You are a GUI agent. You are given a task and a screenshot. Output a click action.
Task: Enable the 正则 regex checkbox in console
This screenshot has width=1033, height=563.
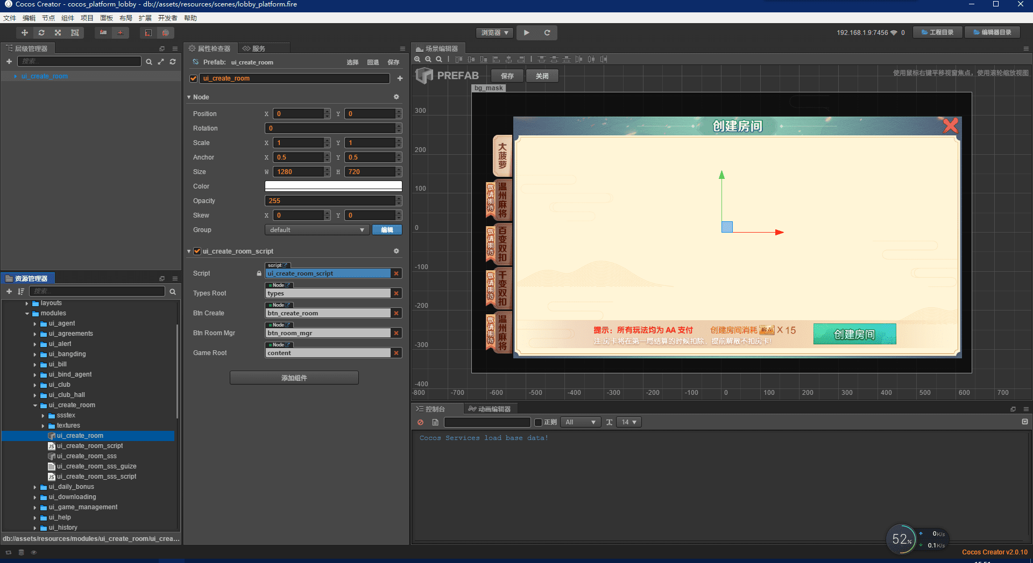click(538, 422)
